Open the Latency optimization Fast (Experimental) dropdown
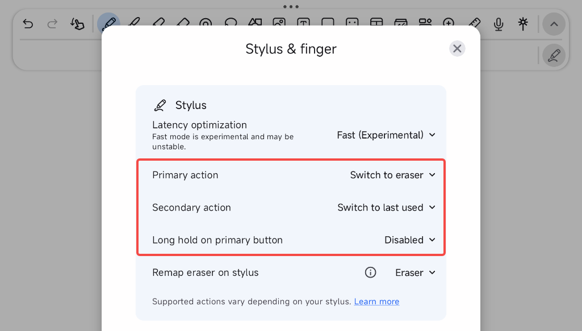 tap(386, 135)
